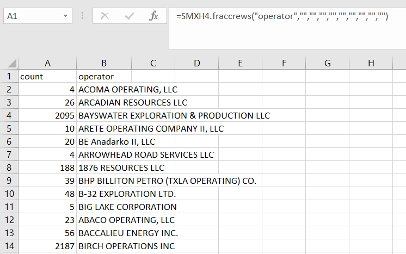Click the Enter checkmark formula button
The width and height of the screenshot is (406, 254).
[129, 16]
